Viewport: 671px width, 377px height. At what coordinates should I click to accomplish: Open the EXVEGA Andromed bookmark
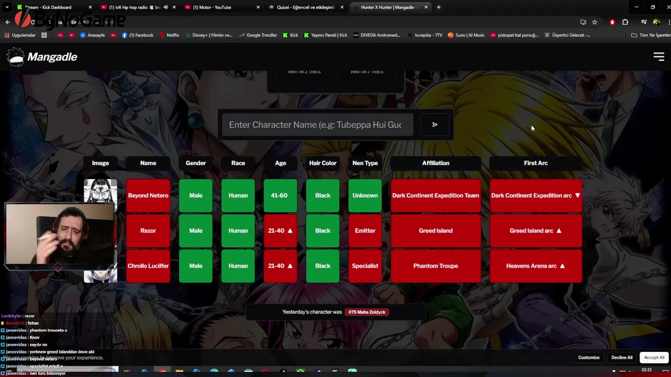pos(376,35)
